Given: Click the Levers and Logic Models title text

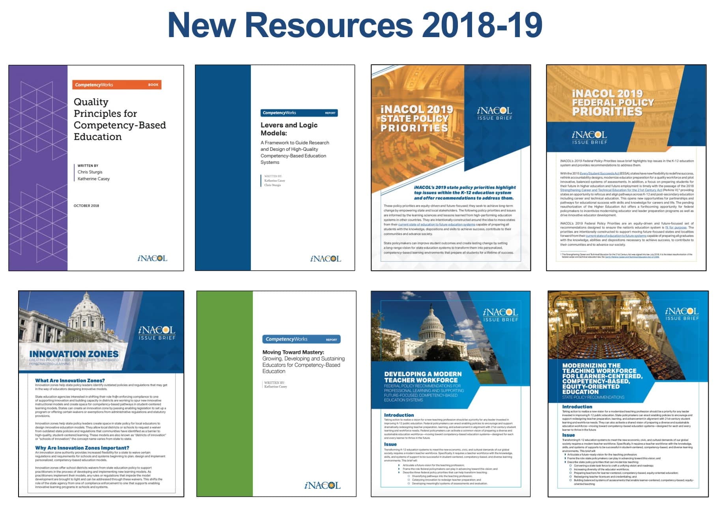Looking at the screenshot, I should 289,129.
